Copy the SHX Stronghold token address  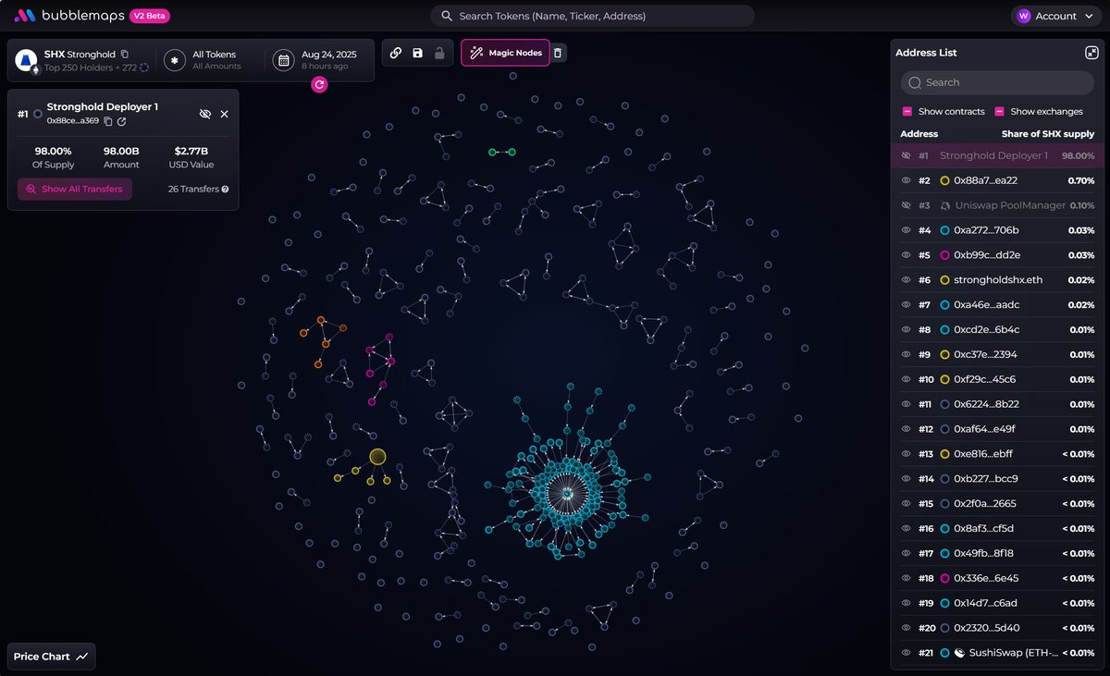click(125, 55)
